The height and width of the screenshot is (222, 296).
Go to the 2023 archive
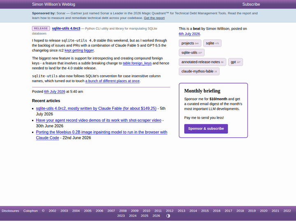click(121, 216)
